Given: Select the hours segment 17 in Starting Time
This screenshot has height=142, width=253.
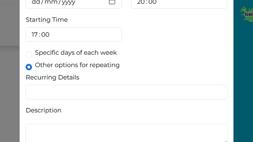Looking at the screenshot, I should 34,34.
